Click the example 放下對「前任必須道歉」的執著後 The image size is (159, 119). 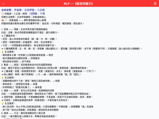pos(30,110)
